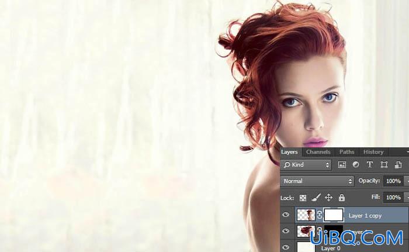Click the Fill 100% value field
Viewport: 409px width, 252px height.
coord(393,198)
